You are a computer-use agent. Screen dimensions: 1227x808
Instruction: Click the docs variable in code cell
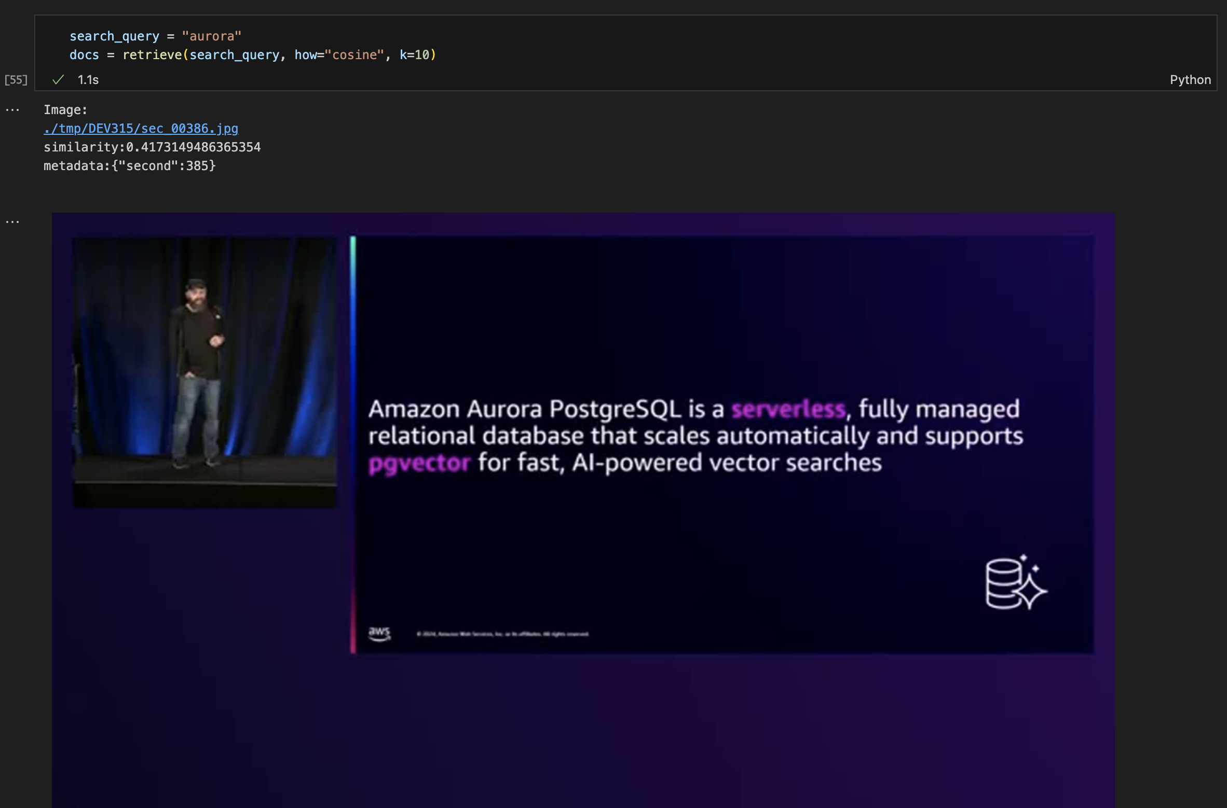pos(84,55)
